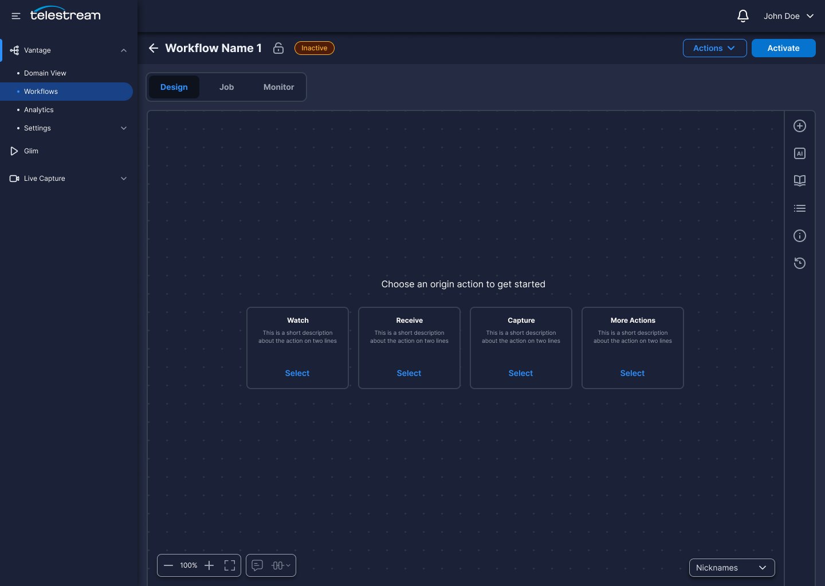Open the book library panel icon
825x586 pixels.
(x=800, y=181)
